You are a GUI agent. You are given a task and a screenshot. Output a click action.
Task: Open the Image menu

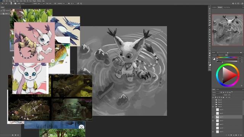(10, 1)
